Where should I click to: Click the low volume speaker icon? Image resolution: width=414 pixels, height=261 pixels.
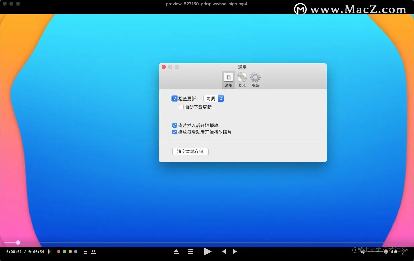click(x=363, y=251)
